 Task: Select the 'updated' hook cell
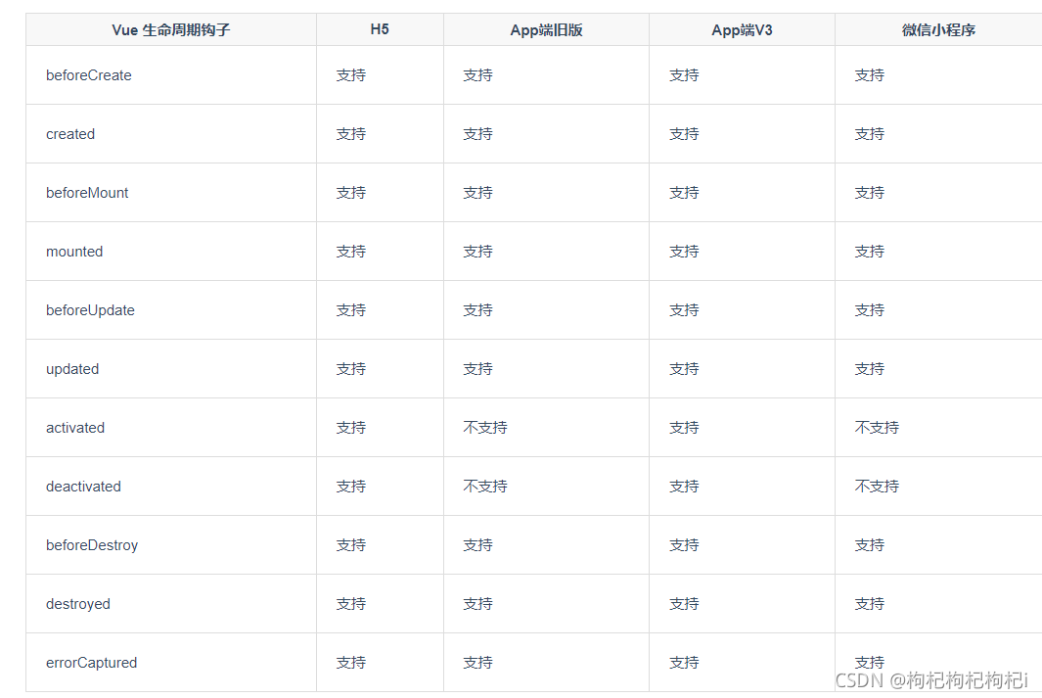click(72, 369)
